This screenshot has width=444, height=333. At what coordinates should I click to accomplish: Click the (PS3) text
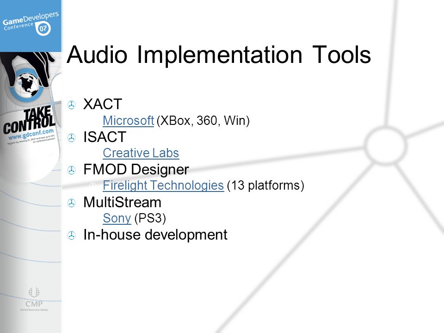pos(150,218)
